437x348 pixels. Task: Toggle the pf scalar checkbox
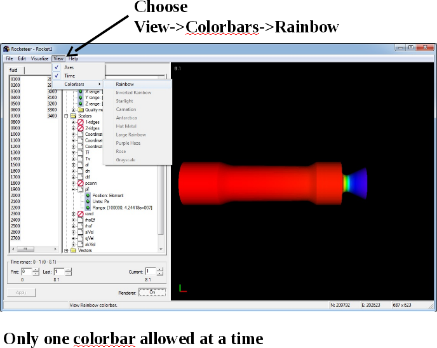[81, 189]
